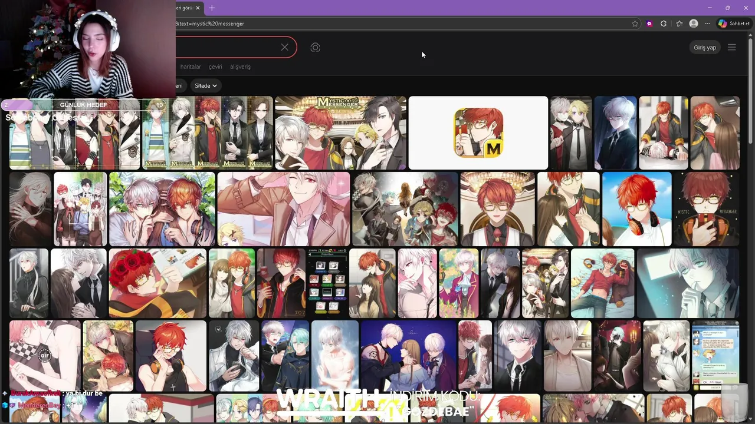This screenshot has width=755, height=424.
Task: Open two blond-haired characters thumbnail in top row
Action: [x=571, y=132]
